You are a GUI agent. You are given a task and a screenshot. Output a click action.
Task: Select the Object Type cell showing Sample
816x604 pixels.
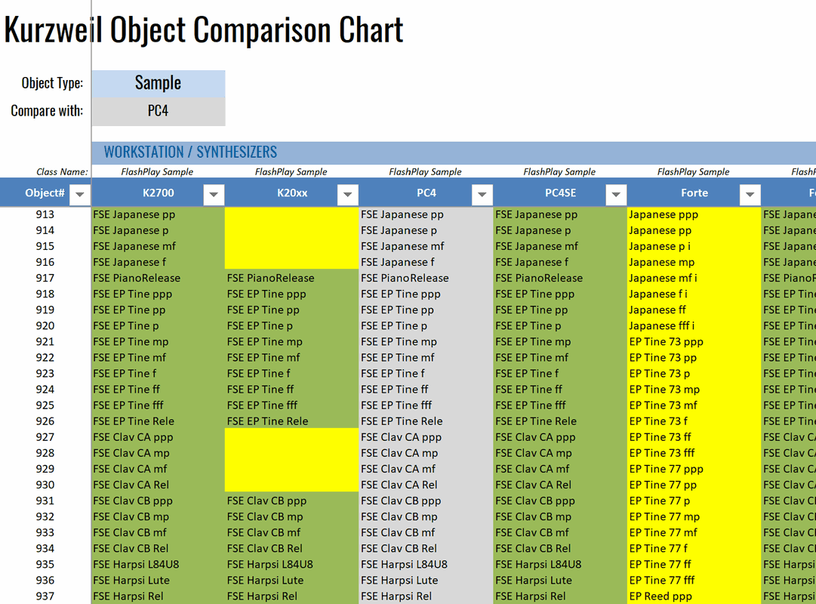pyautogui.click(x=159, y=83)
